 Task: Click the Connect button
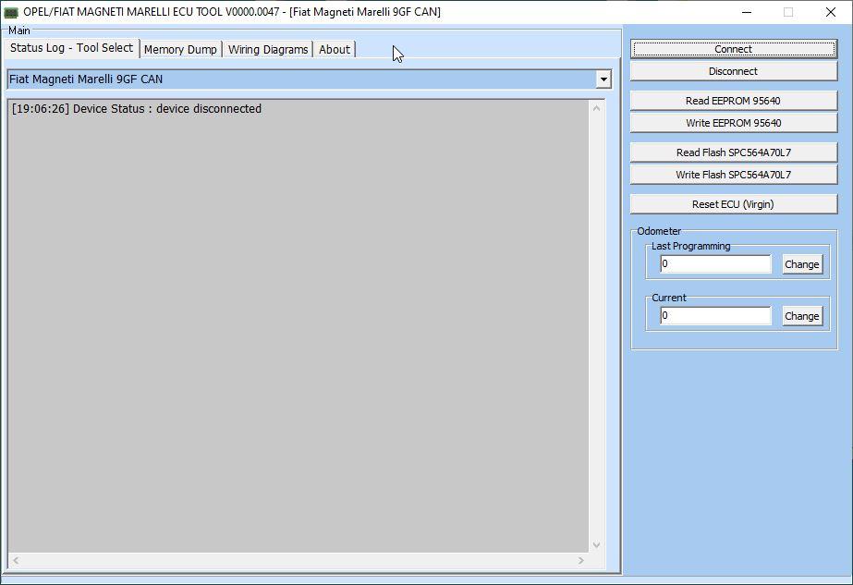pos(733,49)
